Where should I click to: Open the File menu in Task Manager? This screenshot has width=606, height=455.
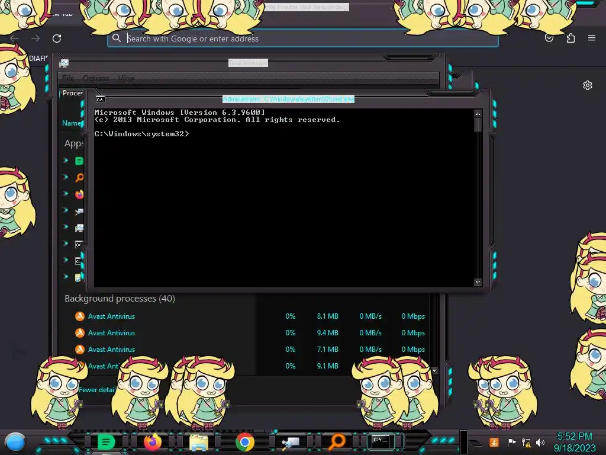click(x=68, y=78)
